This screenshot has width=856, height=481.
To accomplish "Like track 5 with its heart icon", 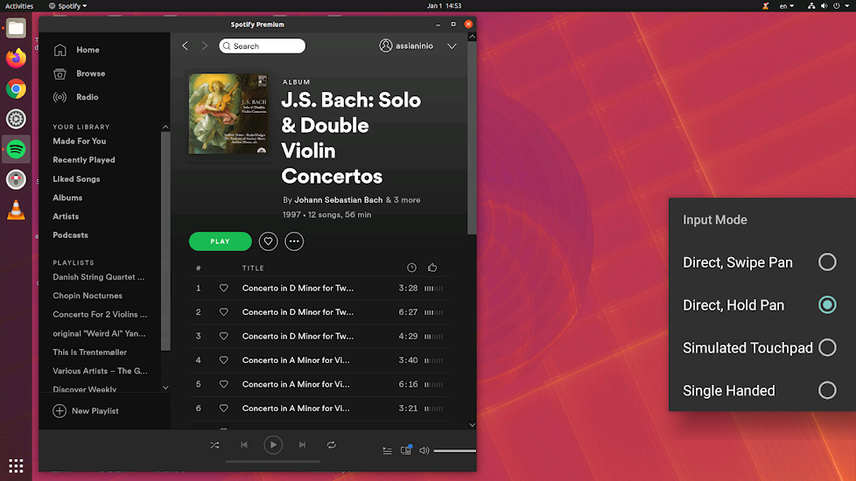I will tap(223, 384).
